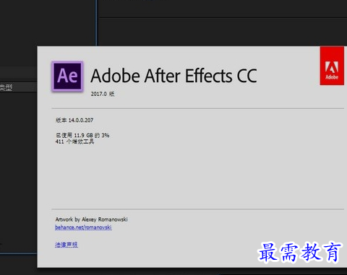Click the memory usage line 11.9 GB 的 3%
347x275 pixels.
pyautogui.click(x=82, y=135)
